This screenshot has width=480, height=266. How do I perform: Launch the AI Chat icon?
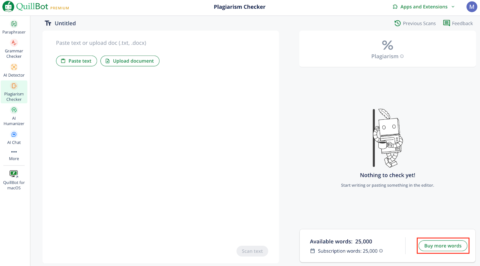14,134
